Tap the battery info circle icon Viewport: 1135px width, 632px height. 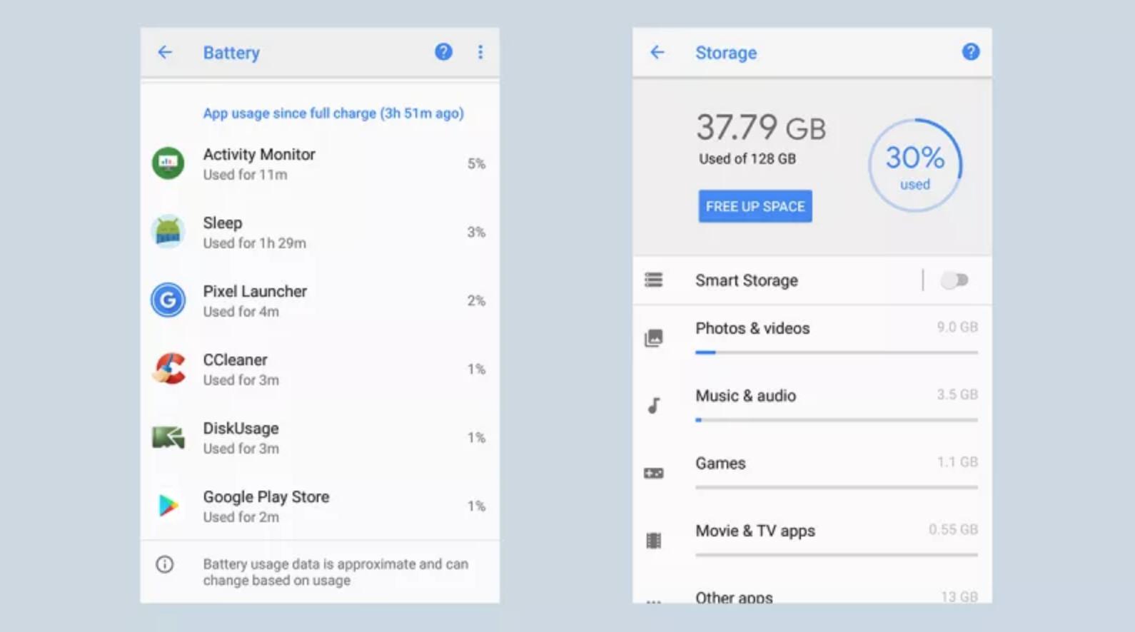pyautogui.click(x=165, y=565)
